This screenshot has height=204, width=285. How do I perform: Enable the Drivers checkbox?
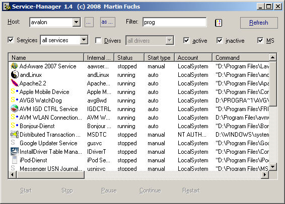point(98,40)
